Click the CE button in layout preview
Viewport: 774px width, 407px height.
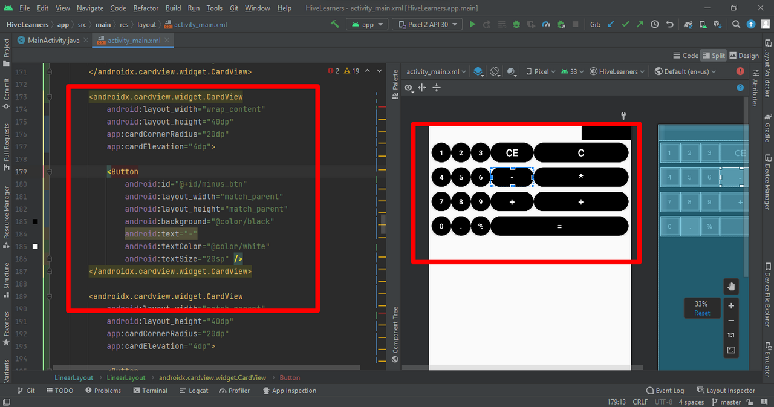click(x=512, y=153)
